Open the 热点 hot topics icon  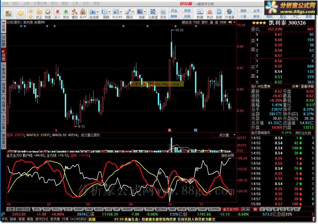click(x=210, y=14)
